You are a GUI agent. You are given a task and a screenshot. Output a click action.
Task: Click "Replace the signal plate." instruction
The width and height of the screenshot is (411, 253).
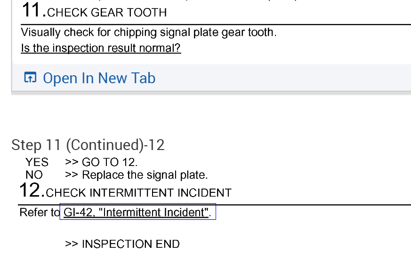click(x=145, y=175)
